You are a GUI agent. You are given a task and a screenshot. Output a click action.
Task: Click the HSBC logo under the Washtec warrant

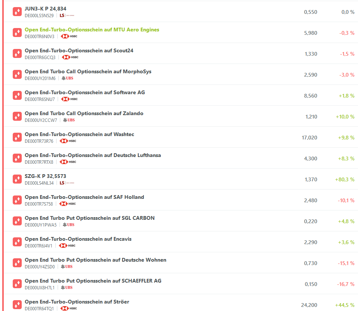tap(68, 141)
